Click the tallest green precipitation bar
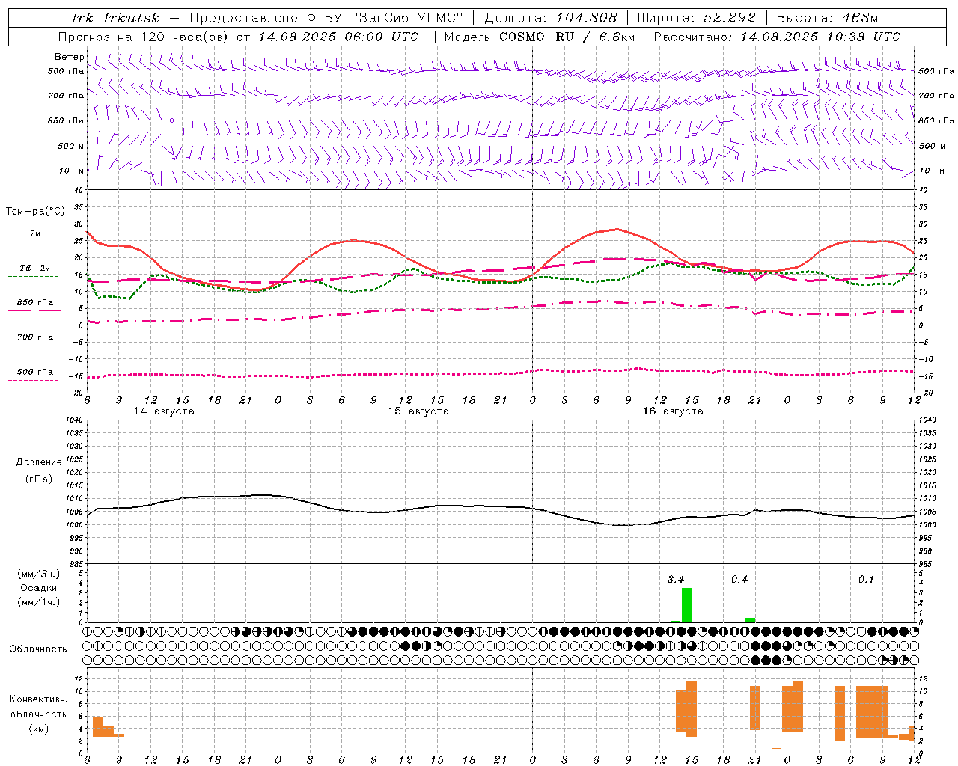958x766 pixels. pos(686,605)
